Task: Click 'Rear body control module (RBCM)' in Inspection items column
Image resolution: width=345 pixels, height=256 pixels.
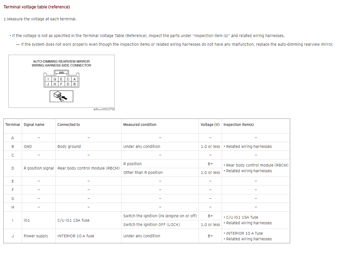Action: (257, 165)
